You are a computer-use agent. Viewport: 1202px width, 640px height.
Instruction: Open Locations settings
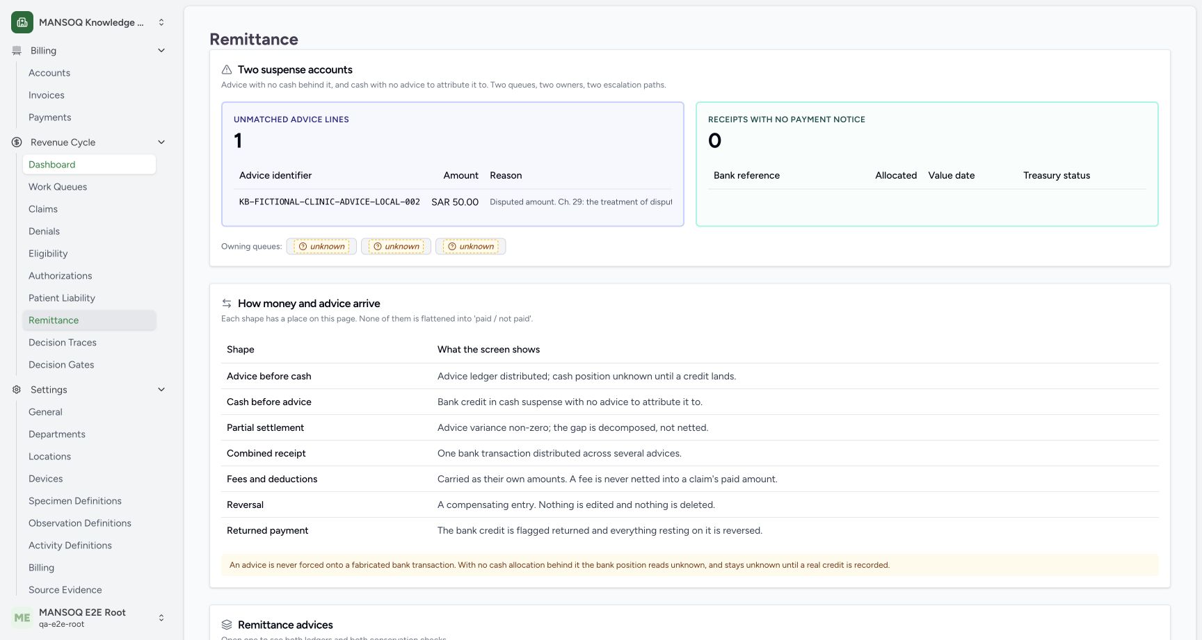[x=89, y=457]
